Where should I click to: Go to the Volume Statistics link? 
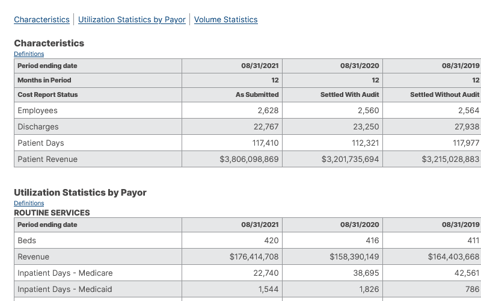pos(225,20)
